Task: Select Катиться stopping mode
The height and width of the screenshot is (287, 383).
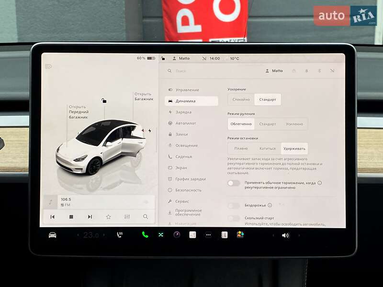Action: (268, 149)
